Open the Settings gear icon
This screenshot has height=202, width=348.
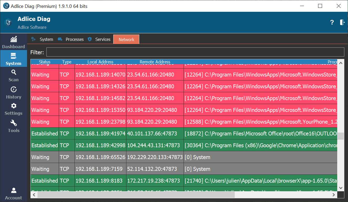[14, 106]
